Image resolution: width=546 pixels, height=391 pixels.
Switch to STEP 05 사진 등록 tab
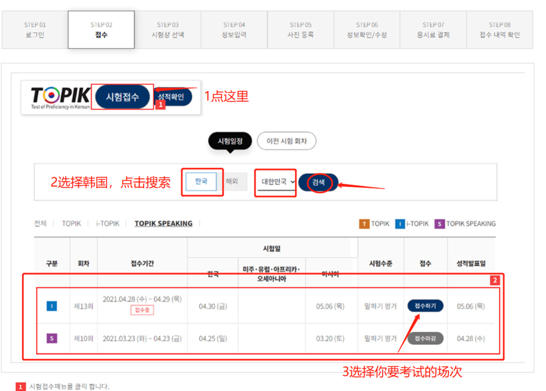pos(300,30)
